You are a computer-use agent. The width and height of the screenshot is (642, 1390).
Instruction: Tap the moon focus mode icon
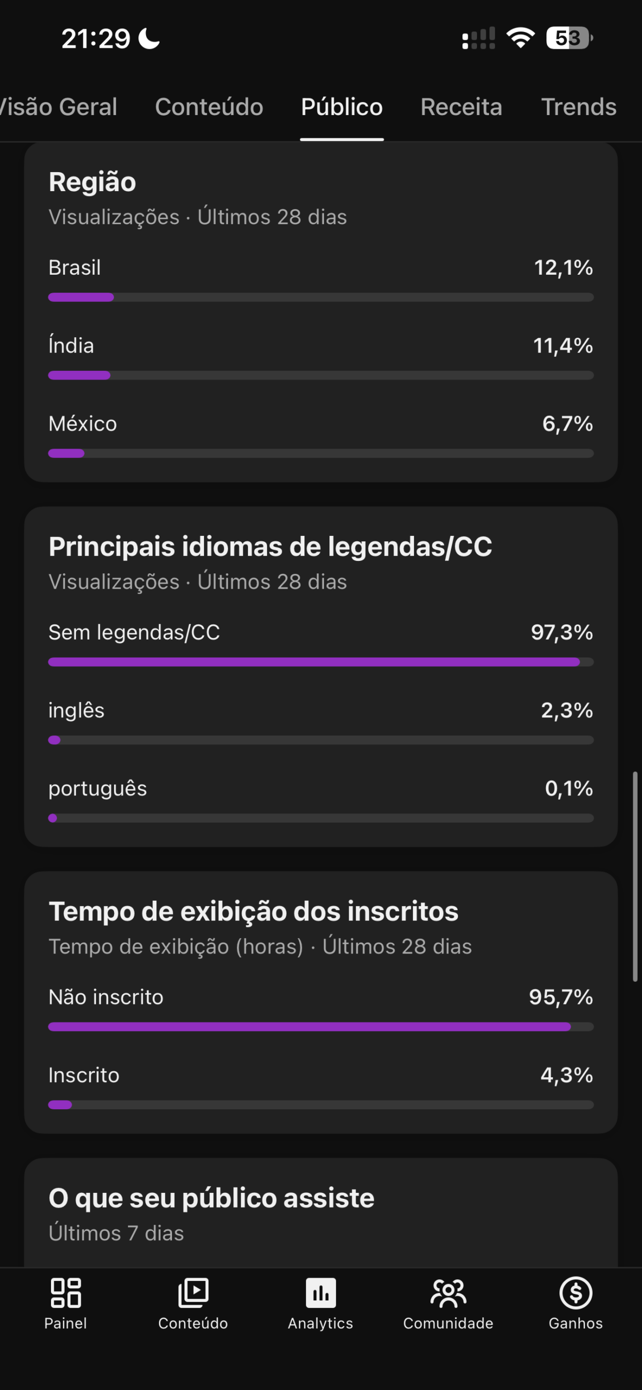point(149,39)
